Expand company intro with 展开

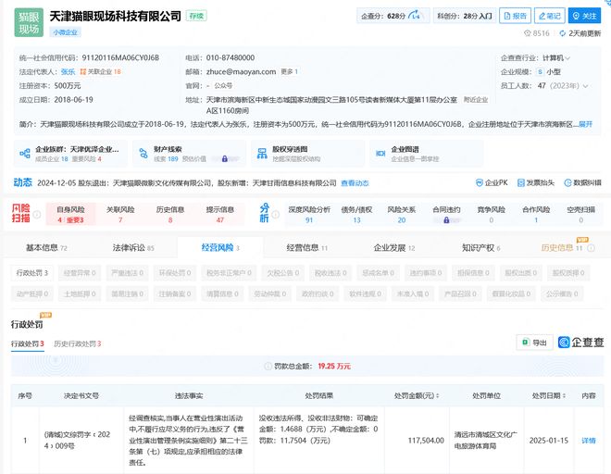point(586,124)
